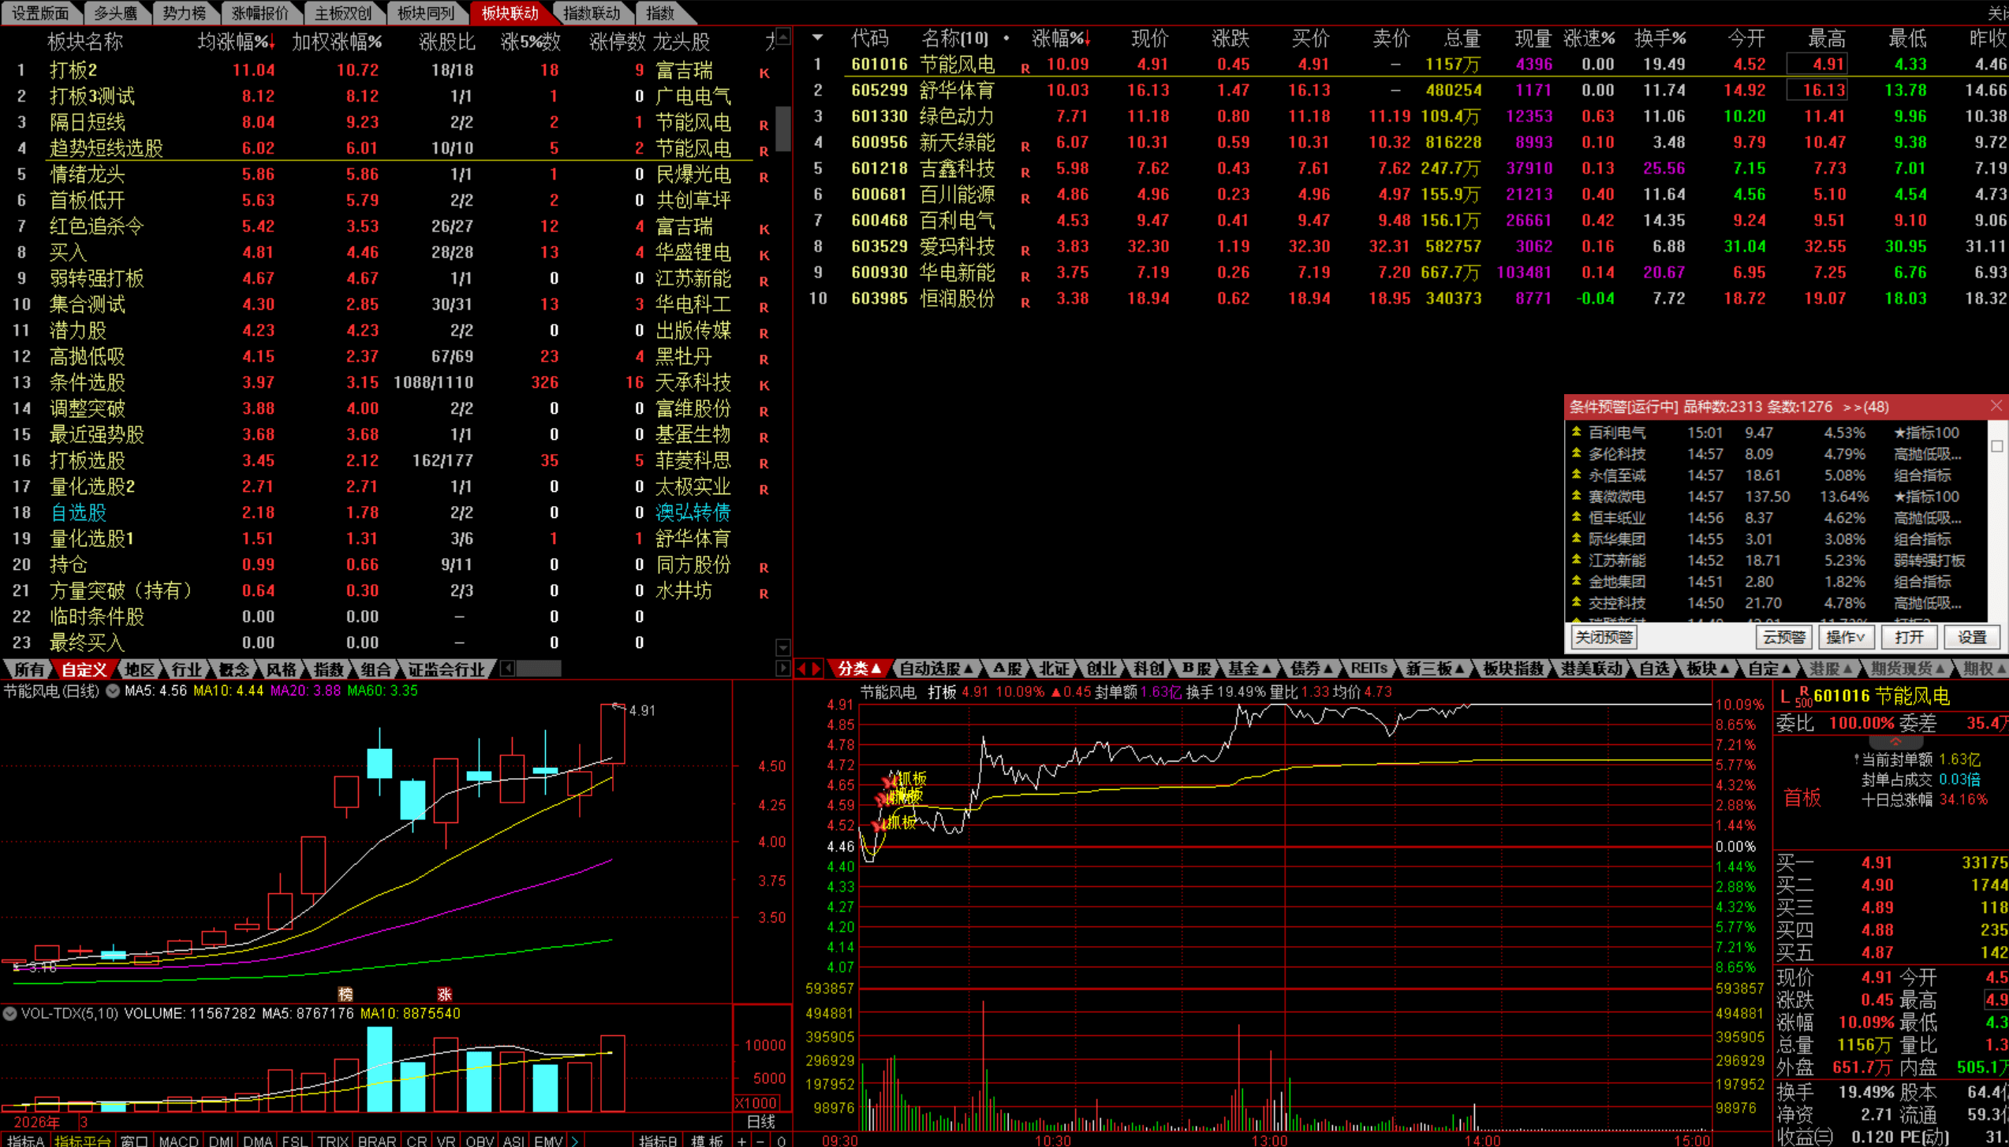The width and height of the screenshot is (2009, 1147).
Task: Click the round icon beside VOL-TDX label
Action: (9, 1014)
